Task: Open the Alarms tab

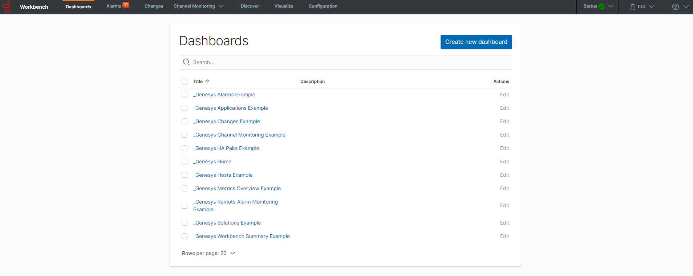Action: [114, 6]
